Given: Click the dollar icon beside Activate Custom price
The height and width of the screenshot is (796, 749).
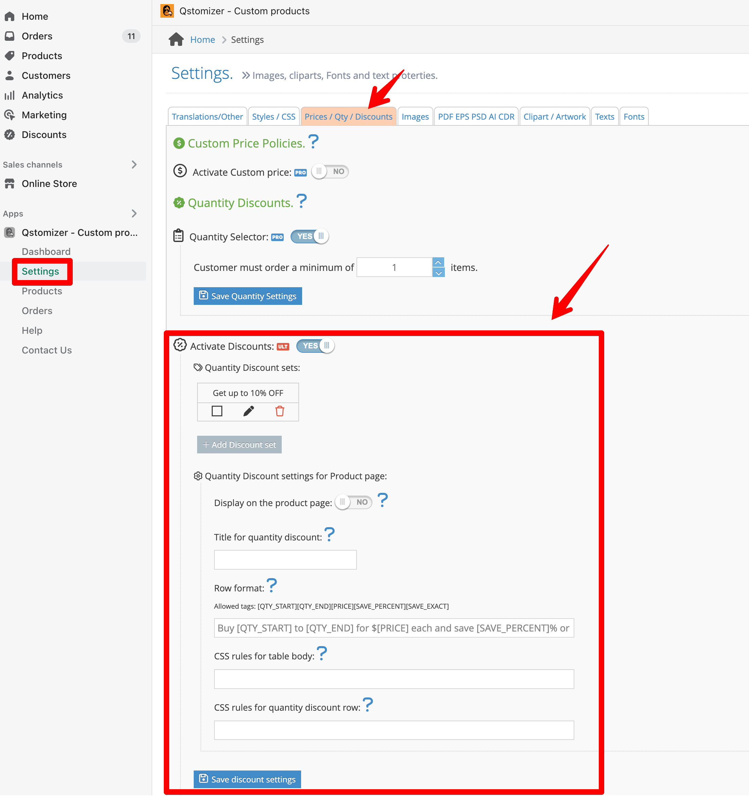Looking at the screenshot, I should click(x=180, y=171).
